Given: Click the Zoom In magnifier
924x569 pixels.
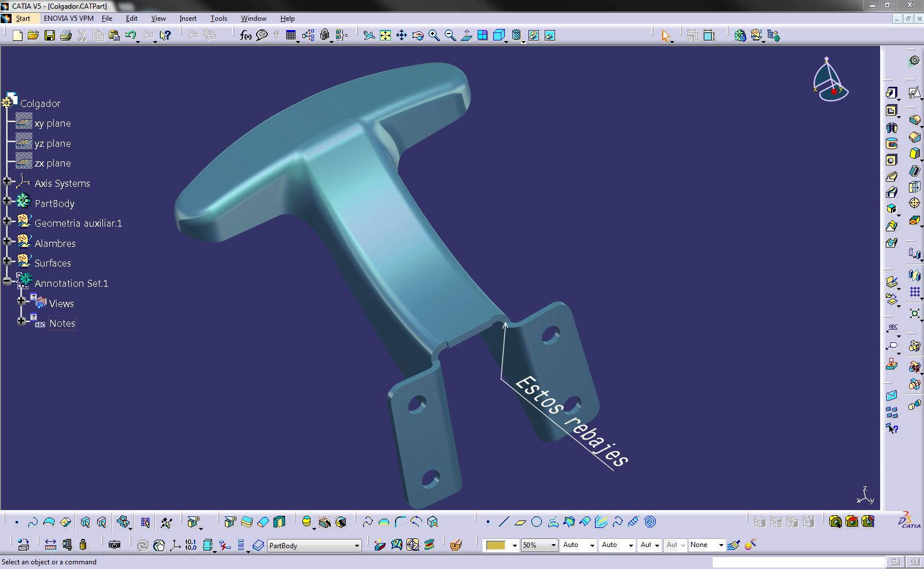Looking at the screenshot, I should tap(434, 36).
